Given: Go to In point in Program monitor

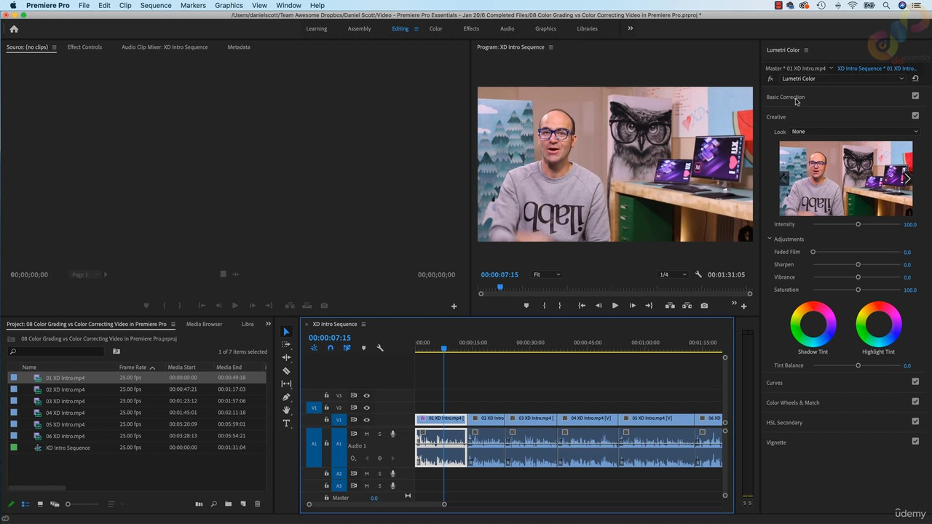Looking at the screenshot, I should 582,306.
